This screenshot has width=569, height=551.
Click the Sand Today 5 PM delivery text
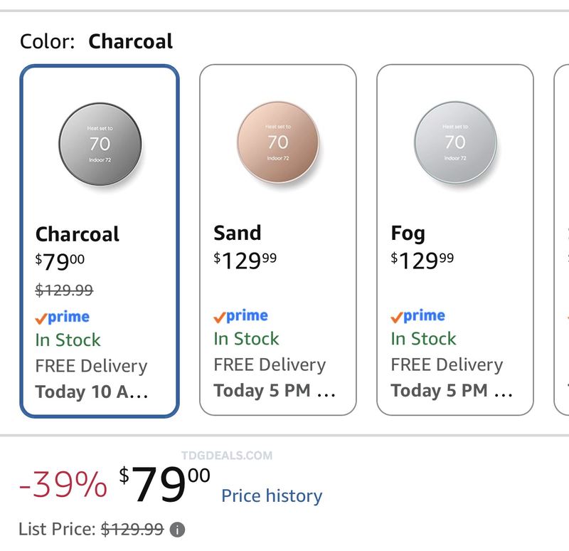coord(275,391)
